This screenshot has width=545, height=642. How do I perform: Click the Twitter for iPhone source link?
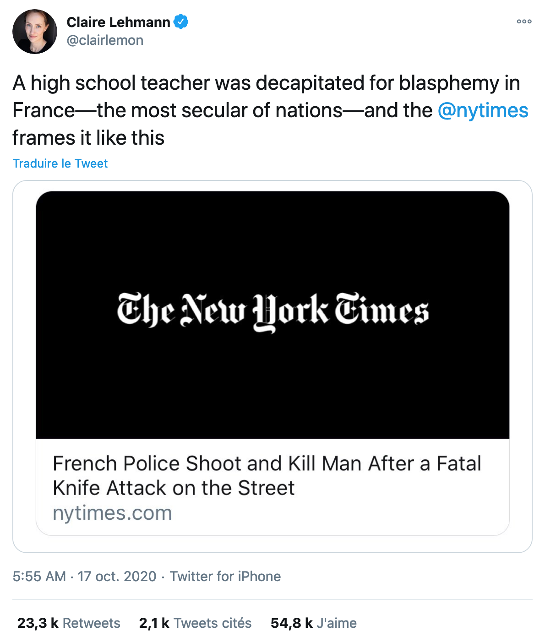225,576
